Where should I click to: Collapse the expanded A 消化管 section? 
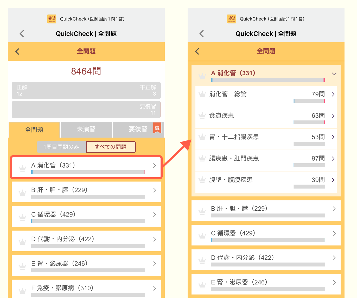click(x=334, y=74)
